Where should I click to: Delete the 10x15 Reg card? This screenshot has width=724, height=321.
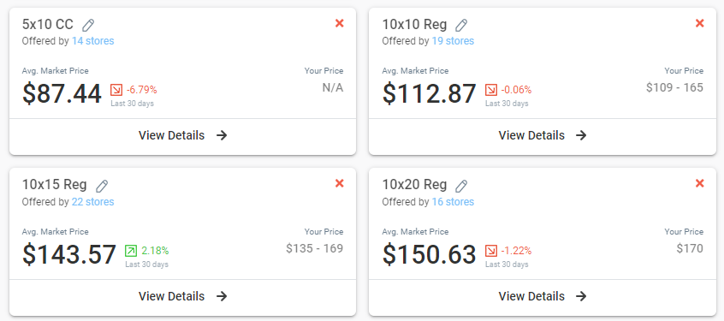click(340, 183)
